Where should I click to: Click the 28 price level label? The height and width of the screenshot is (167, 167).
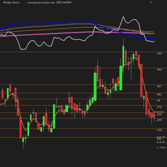(x=158, y=101)
